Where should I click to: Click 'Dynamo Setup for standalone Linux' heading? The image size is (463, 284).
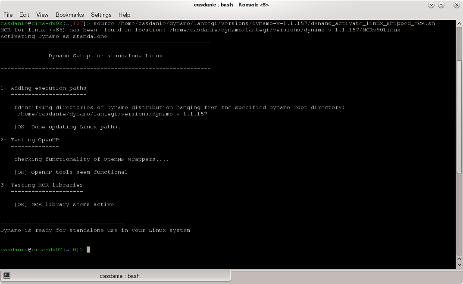coord(106,56)
